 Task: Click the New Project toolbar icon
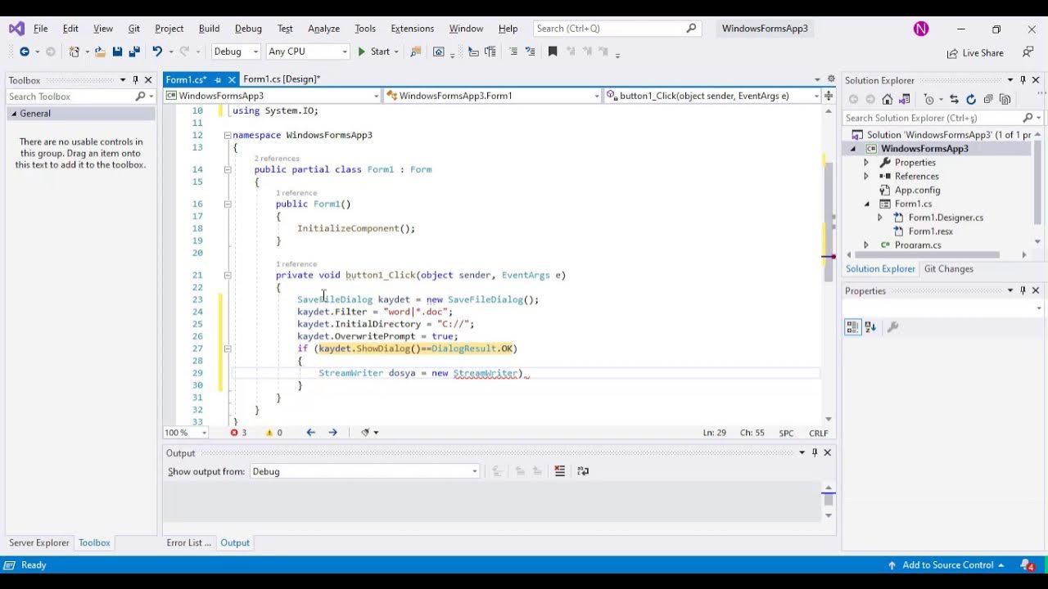coord(75,52)
